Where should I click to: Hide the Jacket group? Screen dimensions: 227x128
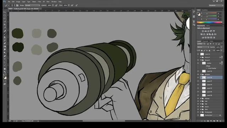point(198,107)
